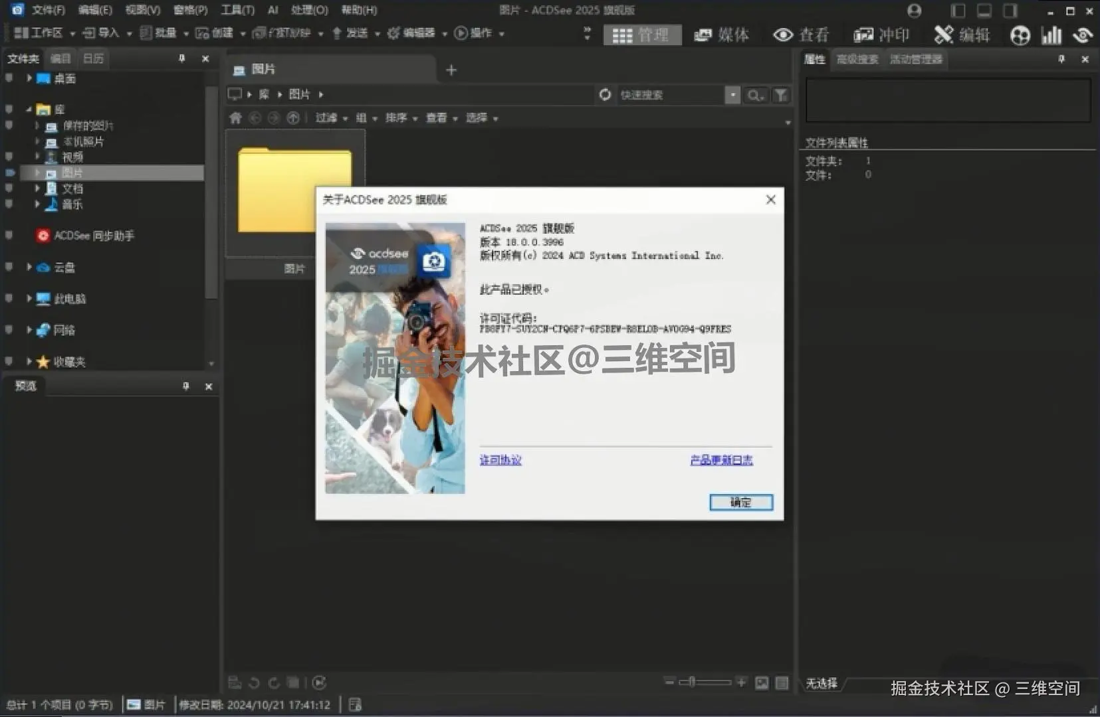1100x717 pixels.
Task: Expand the 此电脑 tree item
Action: click(29, 299)
